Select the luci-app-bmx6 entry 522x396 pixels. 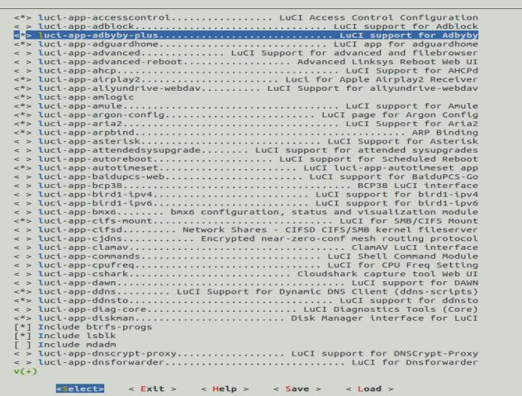[x=246, y=212]
